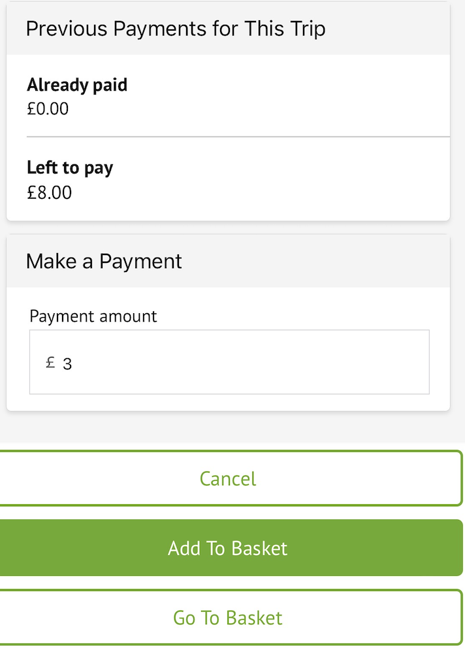
Task: Click white gap between Cancel and Add To Basket
Action: pyautogui.click(x=229, y=513)
